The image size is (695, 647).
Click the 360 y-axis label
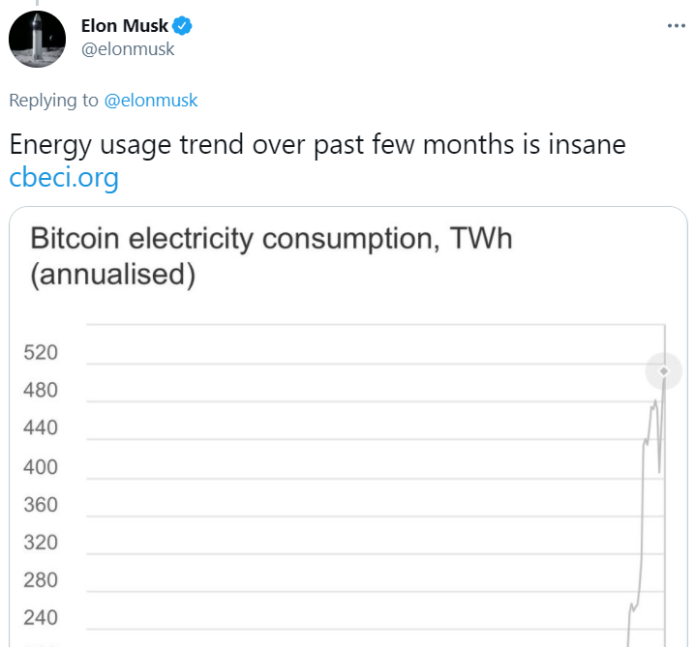tap(41, 505)
